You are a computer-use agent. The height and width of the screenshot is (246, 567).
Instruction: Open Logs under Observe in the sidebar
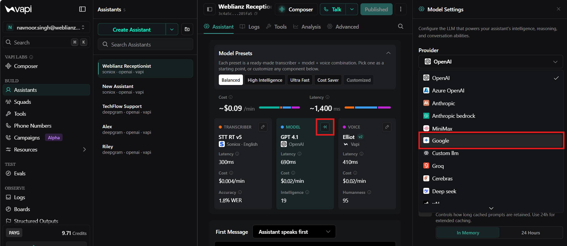46,197
